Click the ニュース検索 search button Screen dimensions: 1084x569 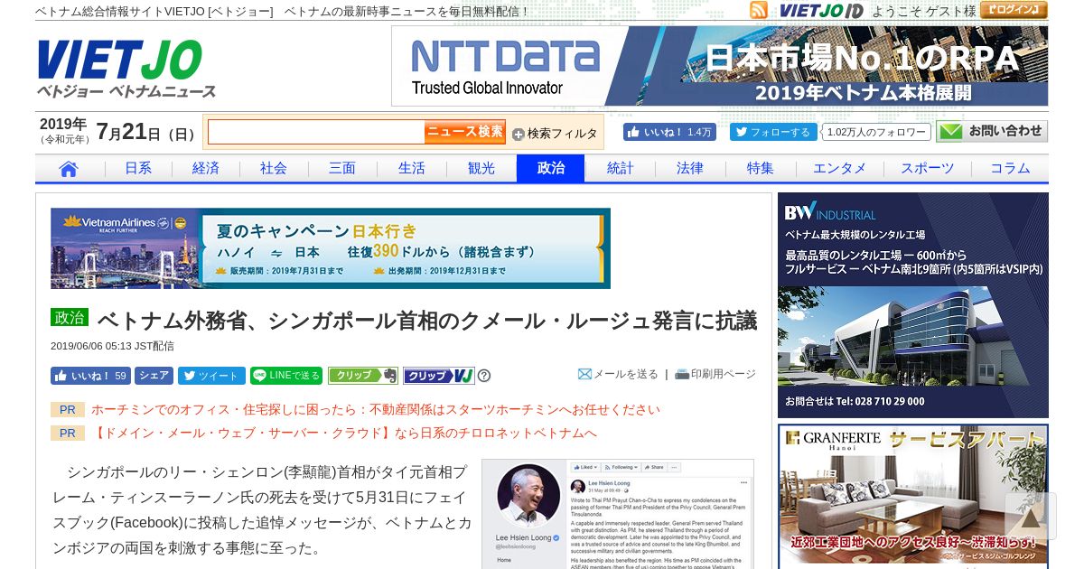[465, 132]
